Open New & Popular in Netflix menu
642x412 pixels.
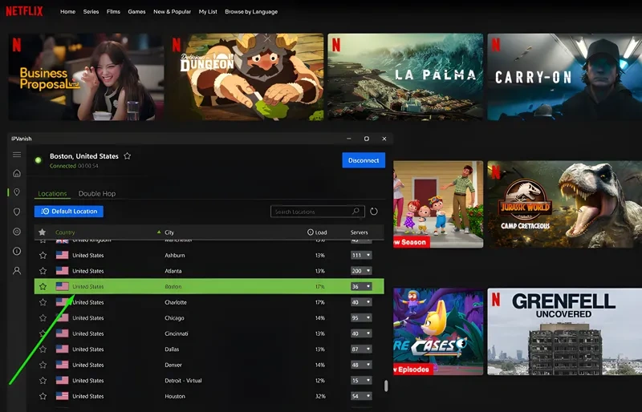point(171,12)
